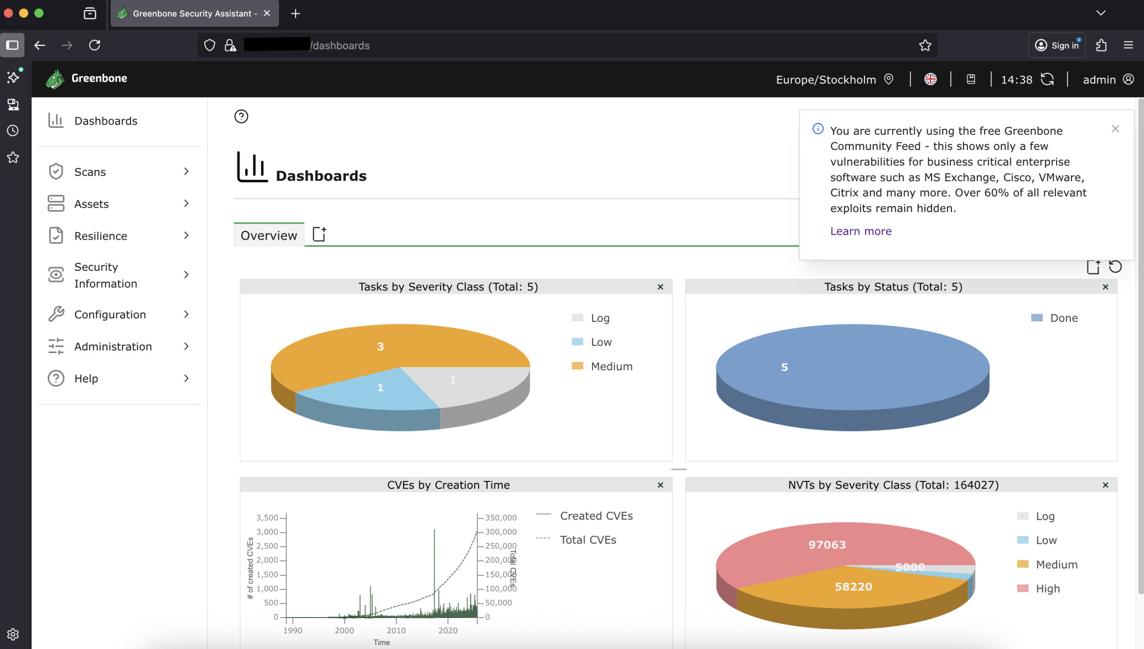Image resolution: width=1144 pixels, height=649 pixels.
Task: Click the refresh session icon next to 14:38
Action: tap(1047, 79)
